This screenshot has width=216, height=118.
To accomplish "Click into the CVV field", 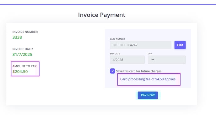I will [167, 60].
